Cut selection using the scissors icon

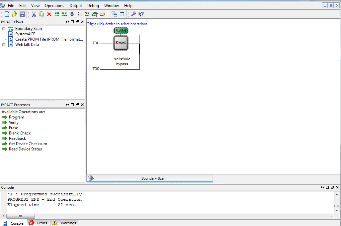coord(34,14)
